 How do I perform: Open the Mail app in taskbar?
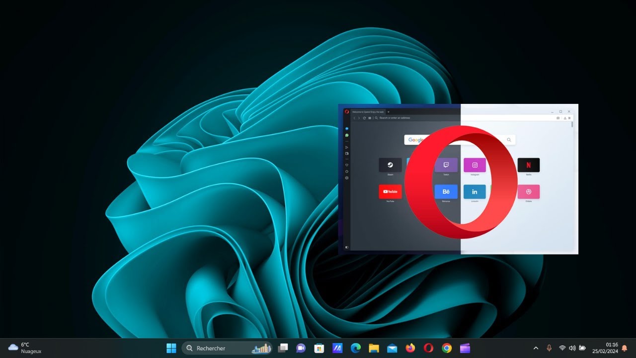coord(392,348)
